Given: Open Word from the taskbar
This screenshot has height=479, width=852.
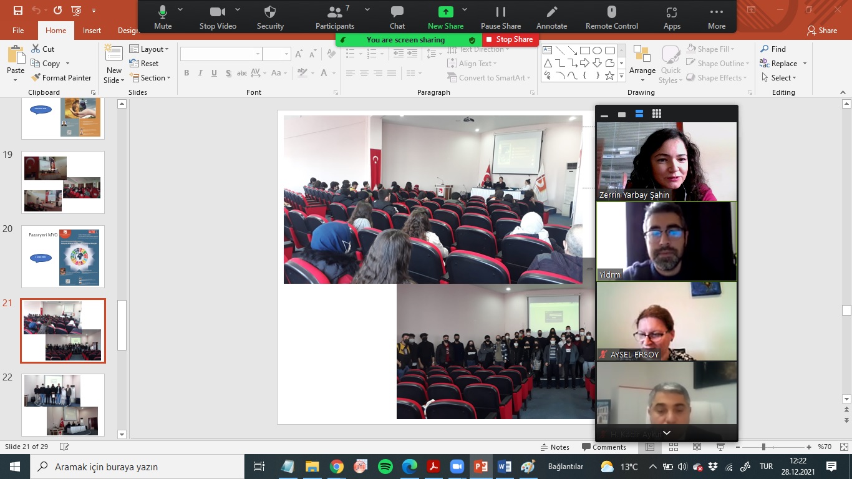Looking at the screenshot, I should [x=505, y=467].
